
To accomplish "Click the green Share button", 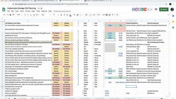I will [x=164, y=9].
